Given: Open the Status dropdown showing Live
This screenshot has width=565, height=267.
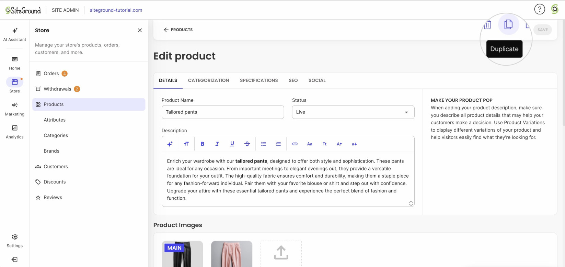Looking at the screenshot, I should 353,112.
